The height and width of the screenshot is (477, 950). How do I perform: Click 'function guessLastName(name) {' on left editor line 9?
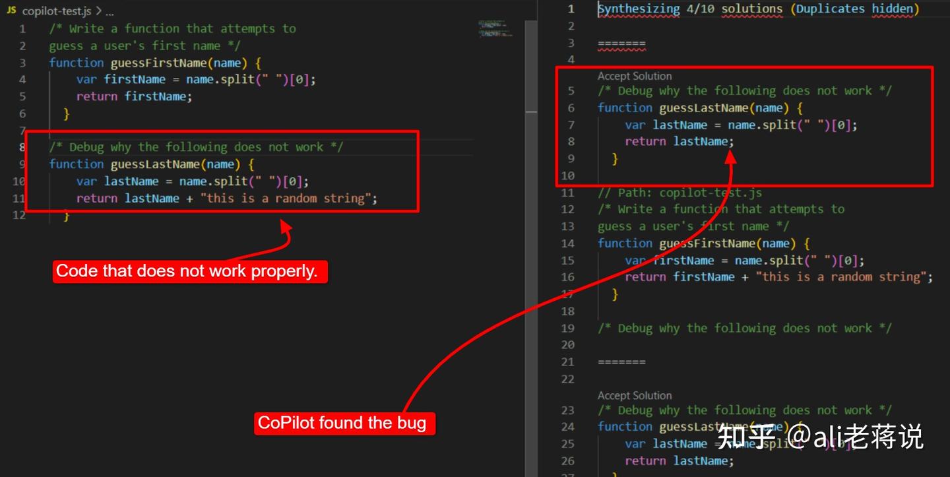151,164
